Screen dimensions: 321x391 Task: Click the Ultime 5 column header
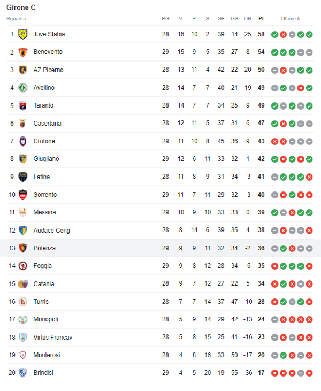point(292,19)
